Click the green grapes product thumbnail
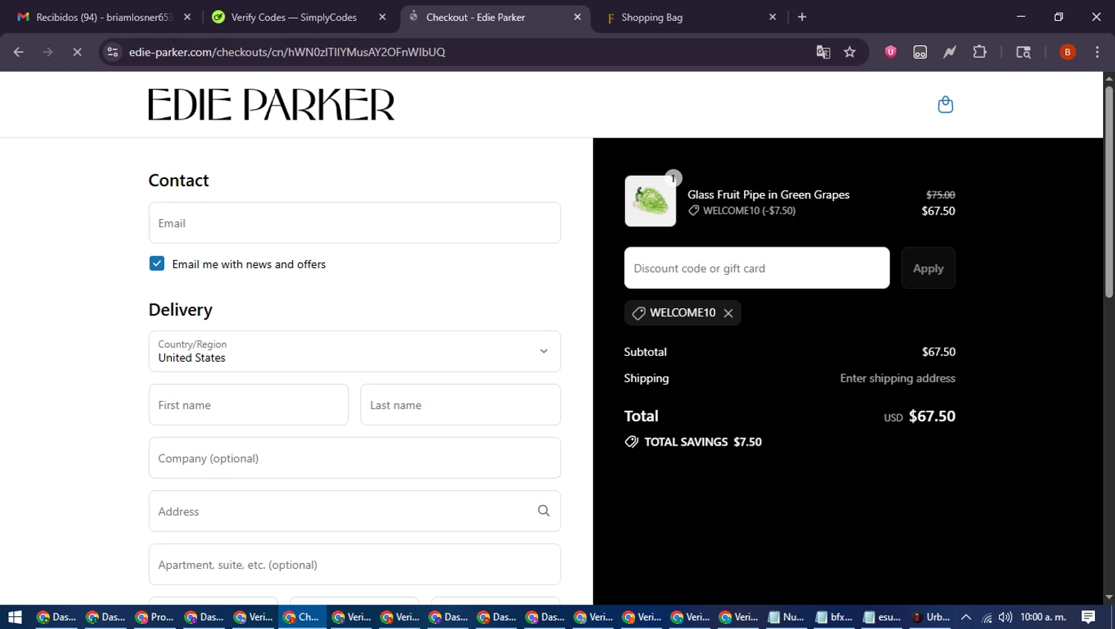Viewport: 1115px width, 629px height. [x=650, y=201]
